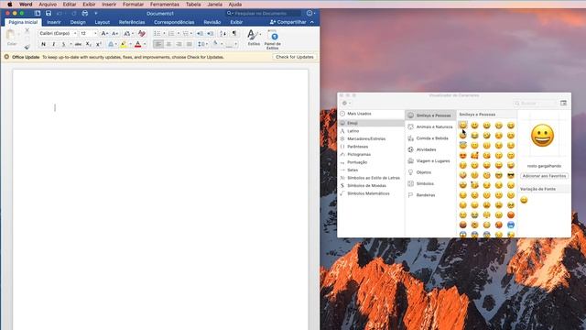Open the Referências ribbon tab

coord(132,22)
